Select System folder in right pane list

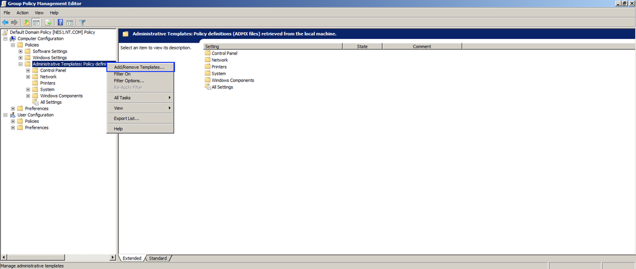(215, 73)
